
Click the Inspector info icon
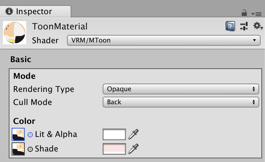(x=9, y=12)
